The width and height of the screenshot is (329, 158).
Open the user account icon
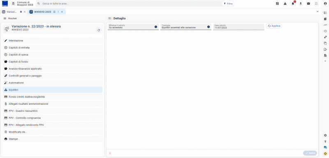[325, 4]
